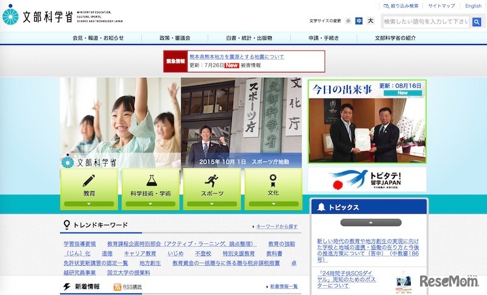Open the 道徳 keyword link
The width and height of the screenshot is (487, 295).
(x=107, y=254)
